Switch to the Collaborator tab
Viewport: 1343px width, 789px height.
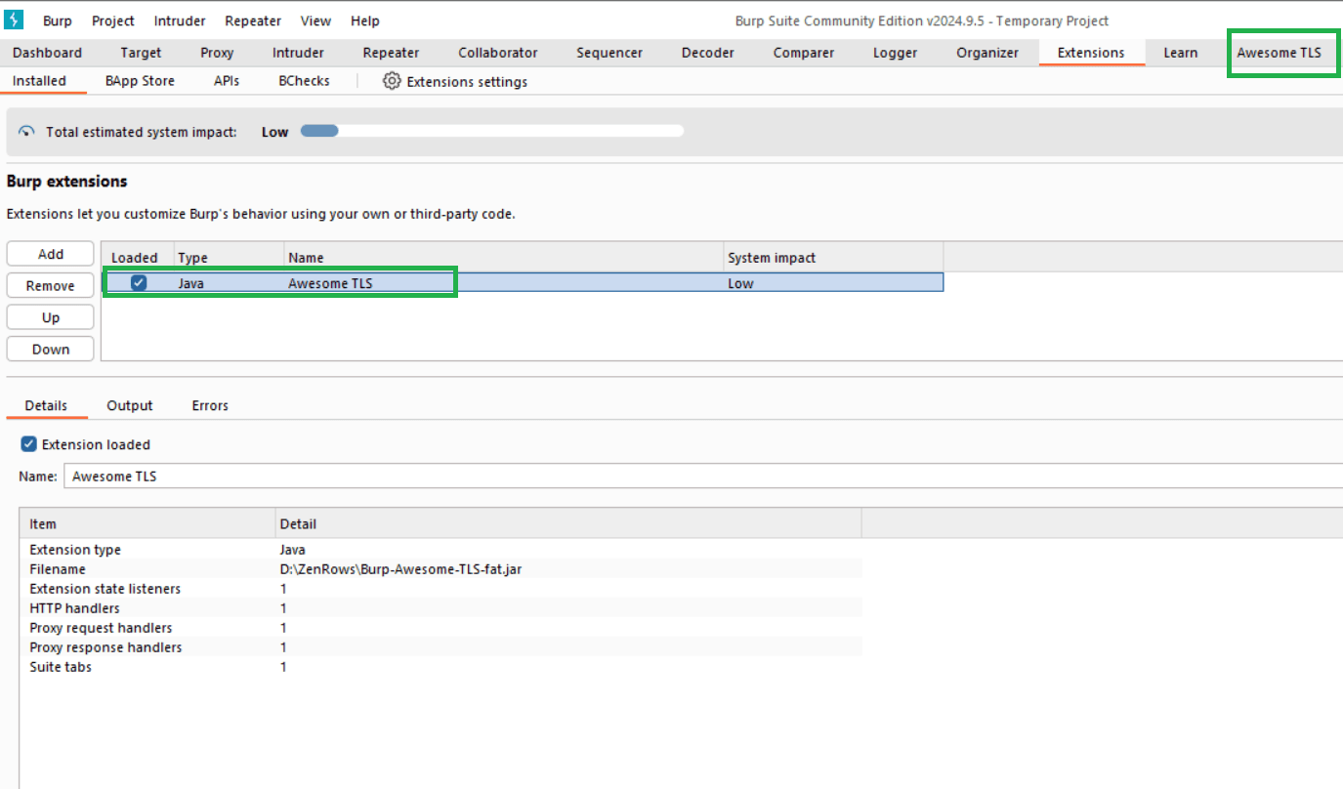pyautogui.click(x=498, y=53)
